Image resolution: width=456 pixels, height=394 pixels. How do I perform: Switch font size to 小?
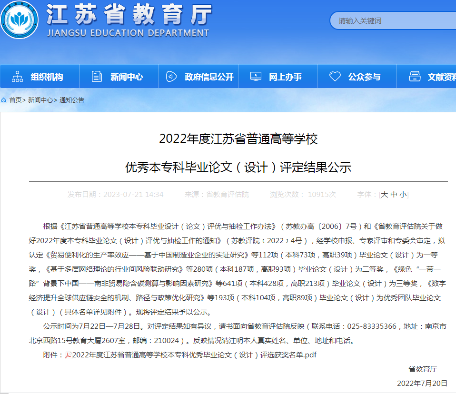[x=403, y=195]
